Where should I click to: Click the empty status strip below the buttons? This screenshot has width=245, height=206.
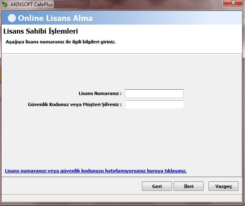[x=122, y=198]
